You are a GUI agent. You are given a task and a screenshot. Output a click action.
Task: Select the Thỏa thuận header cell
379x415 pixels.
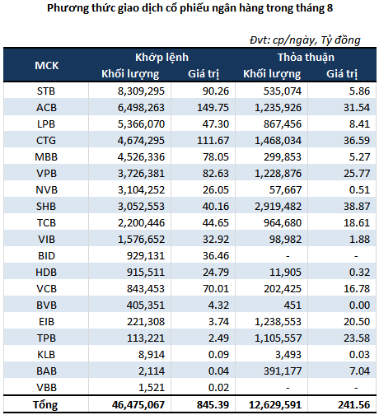coord(306,58)
